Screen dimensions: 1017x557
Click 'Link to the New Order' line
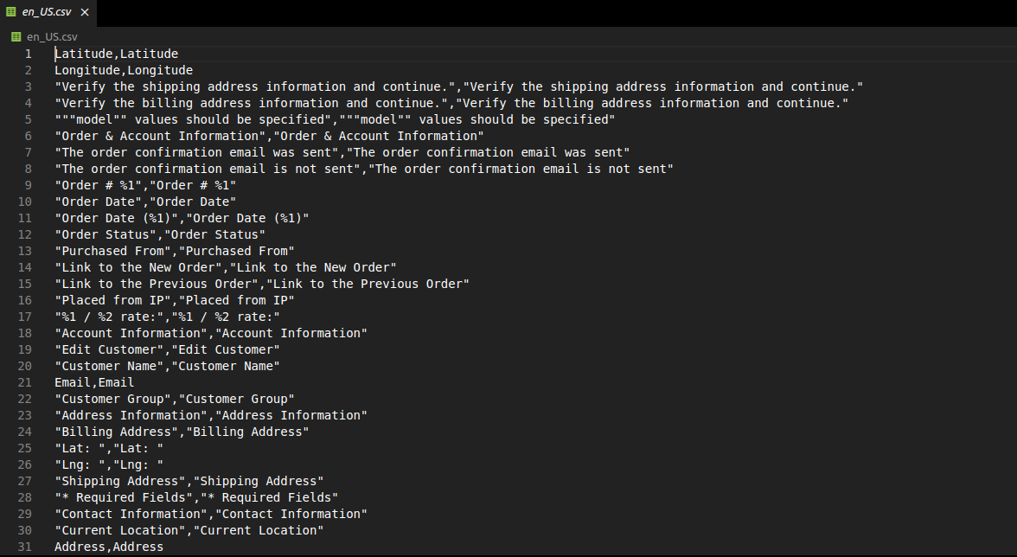coord(225,267)
